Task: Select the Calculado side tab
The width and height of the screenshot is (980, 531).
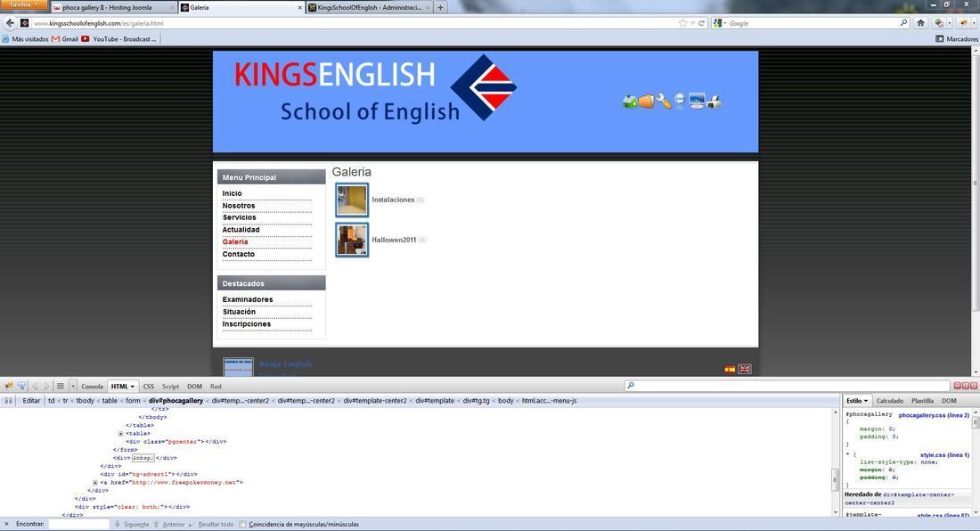Action: pyautogui.click(x=889, y=400)
